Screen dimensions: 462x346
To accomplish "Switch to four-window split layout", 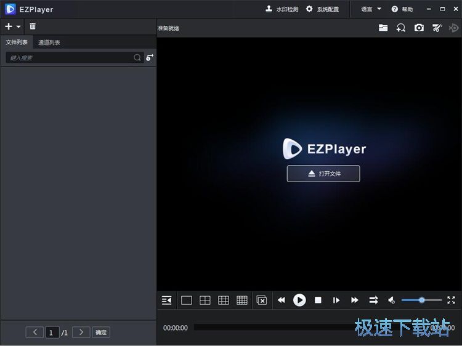I will click(205, 300).
